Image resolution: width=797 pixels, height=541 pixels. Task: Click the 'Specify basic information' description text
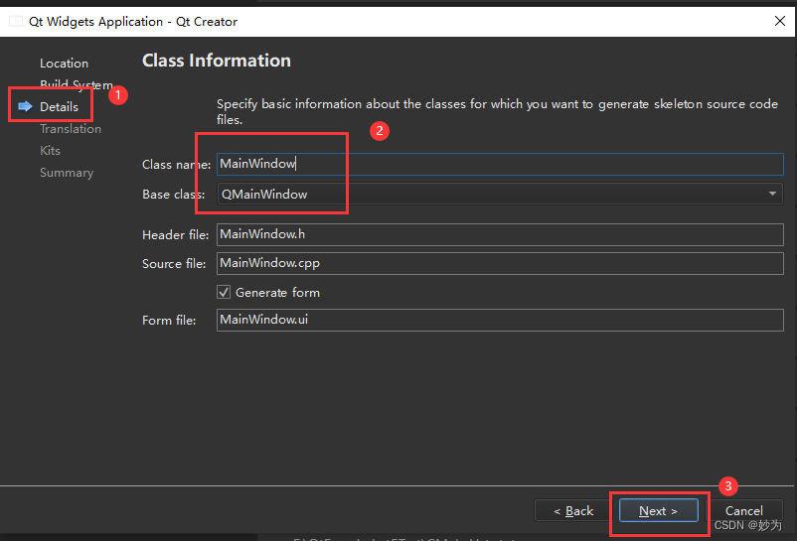497,111
